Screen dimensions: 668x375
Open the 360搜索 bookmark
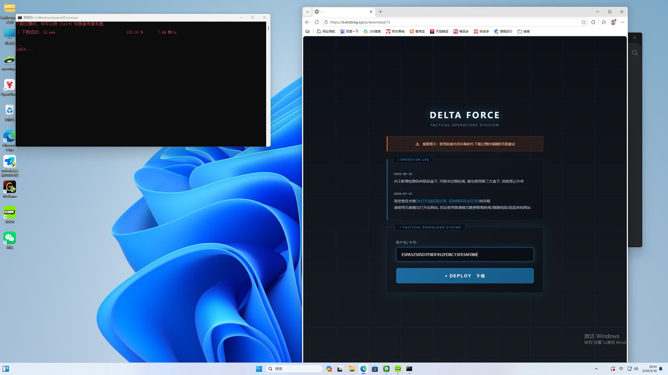click(372, 31)
